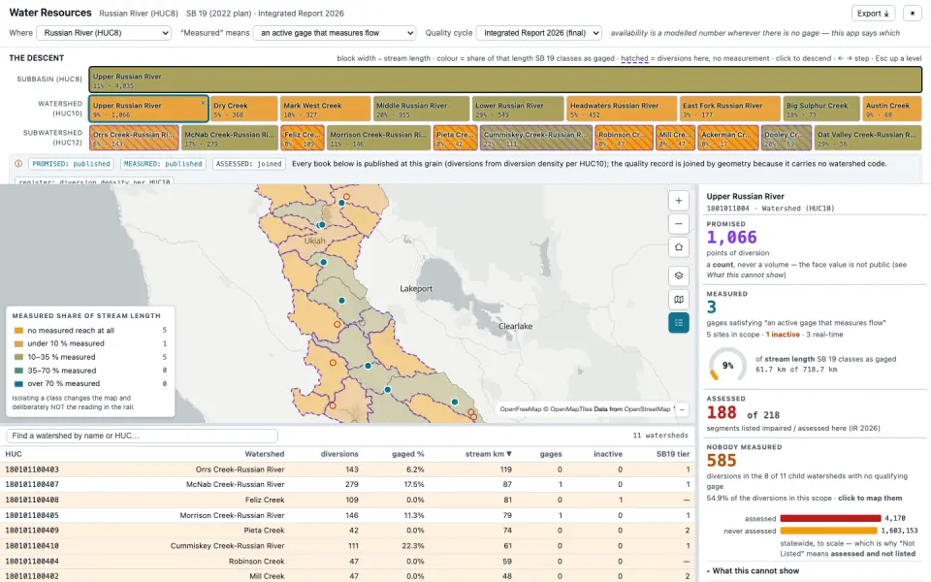The image size is (931, 582).
Task: Sort table by diversions column
Action: click(339, 454)
